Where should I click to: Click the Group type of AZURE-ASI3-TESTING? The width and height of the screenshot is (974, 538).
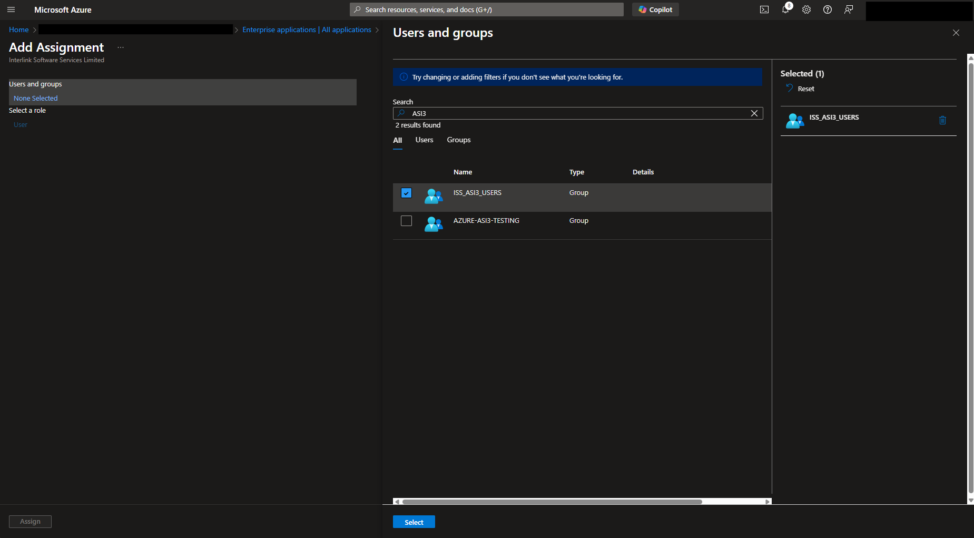(x=578, y=221)
